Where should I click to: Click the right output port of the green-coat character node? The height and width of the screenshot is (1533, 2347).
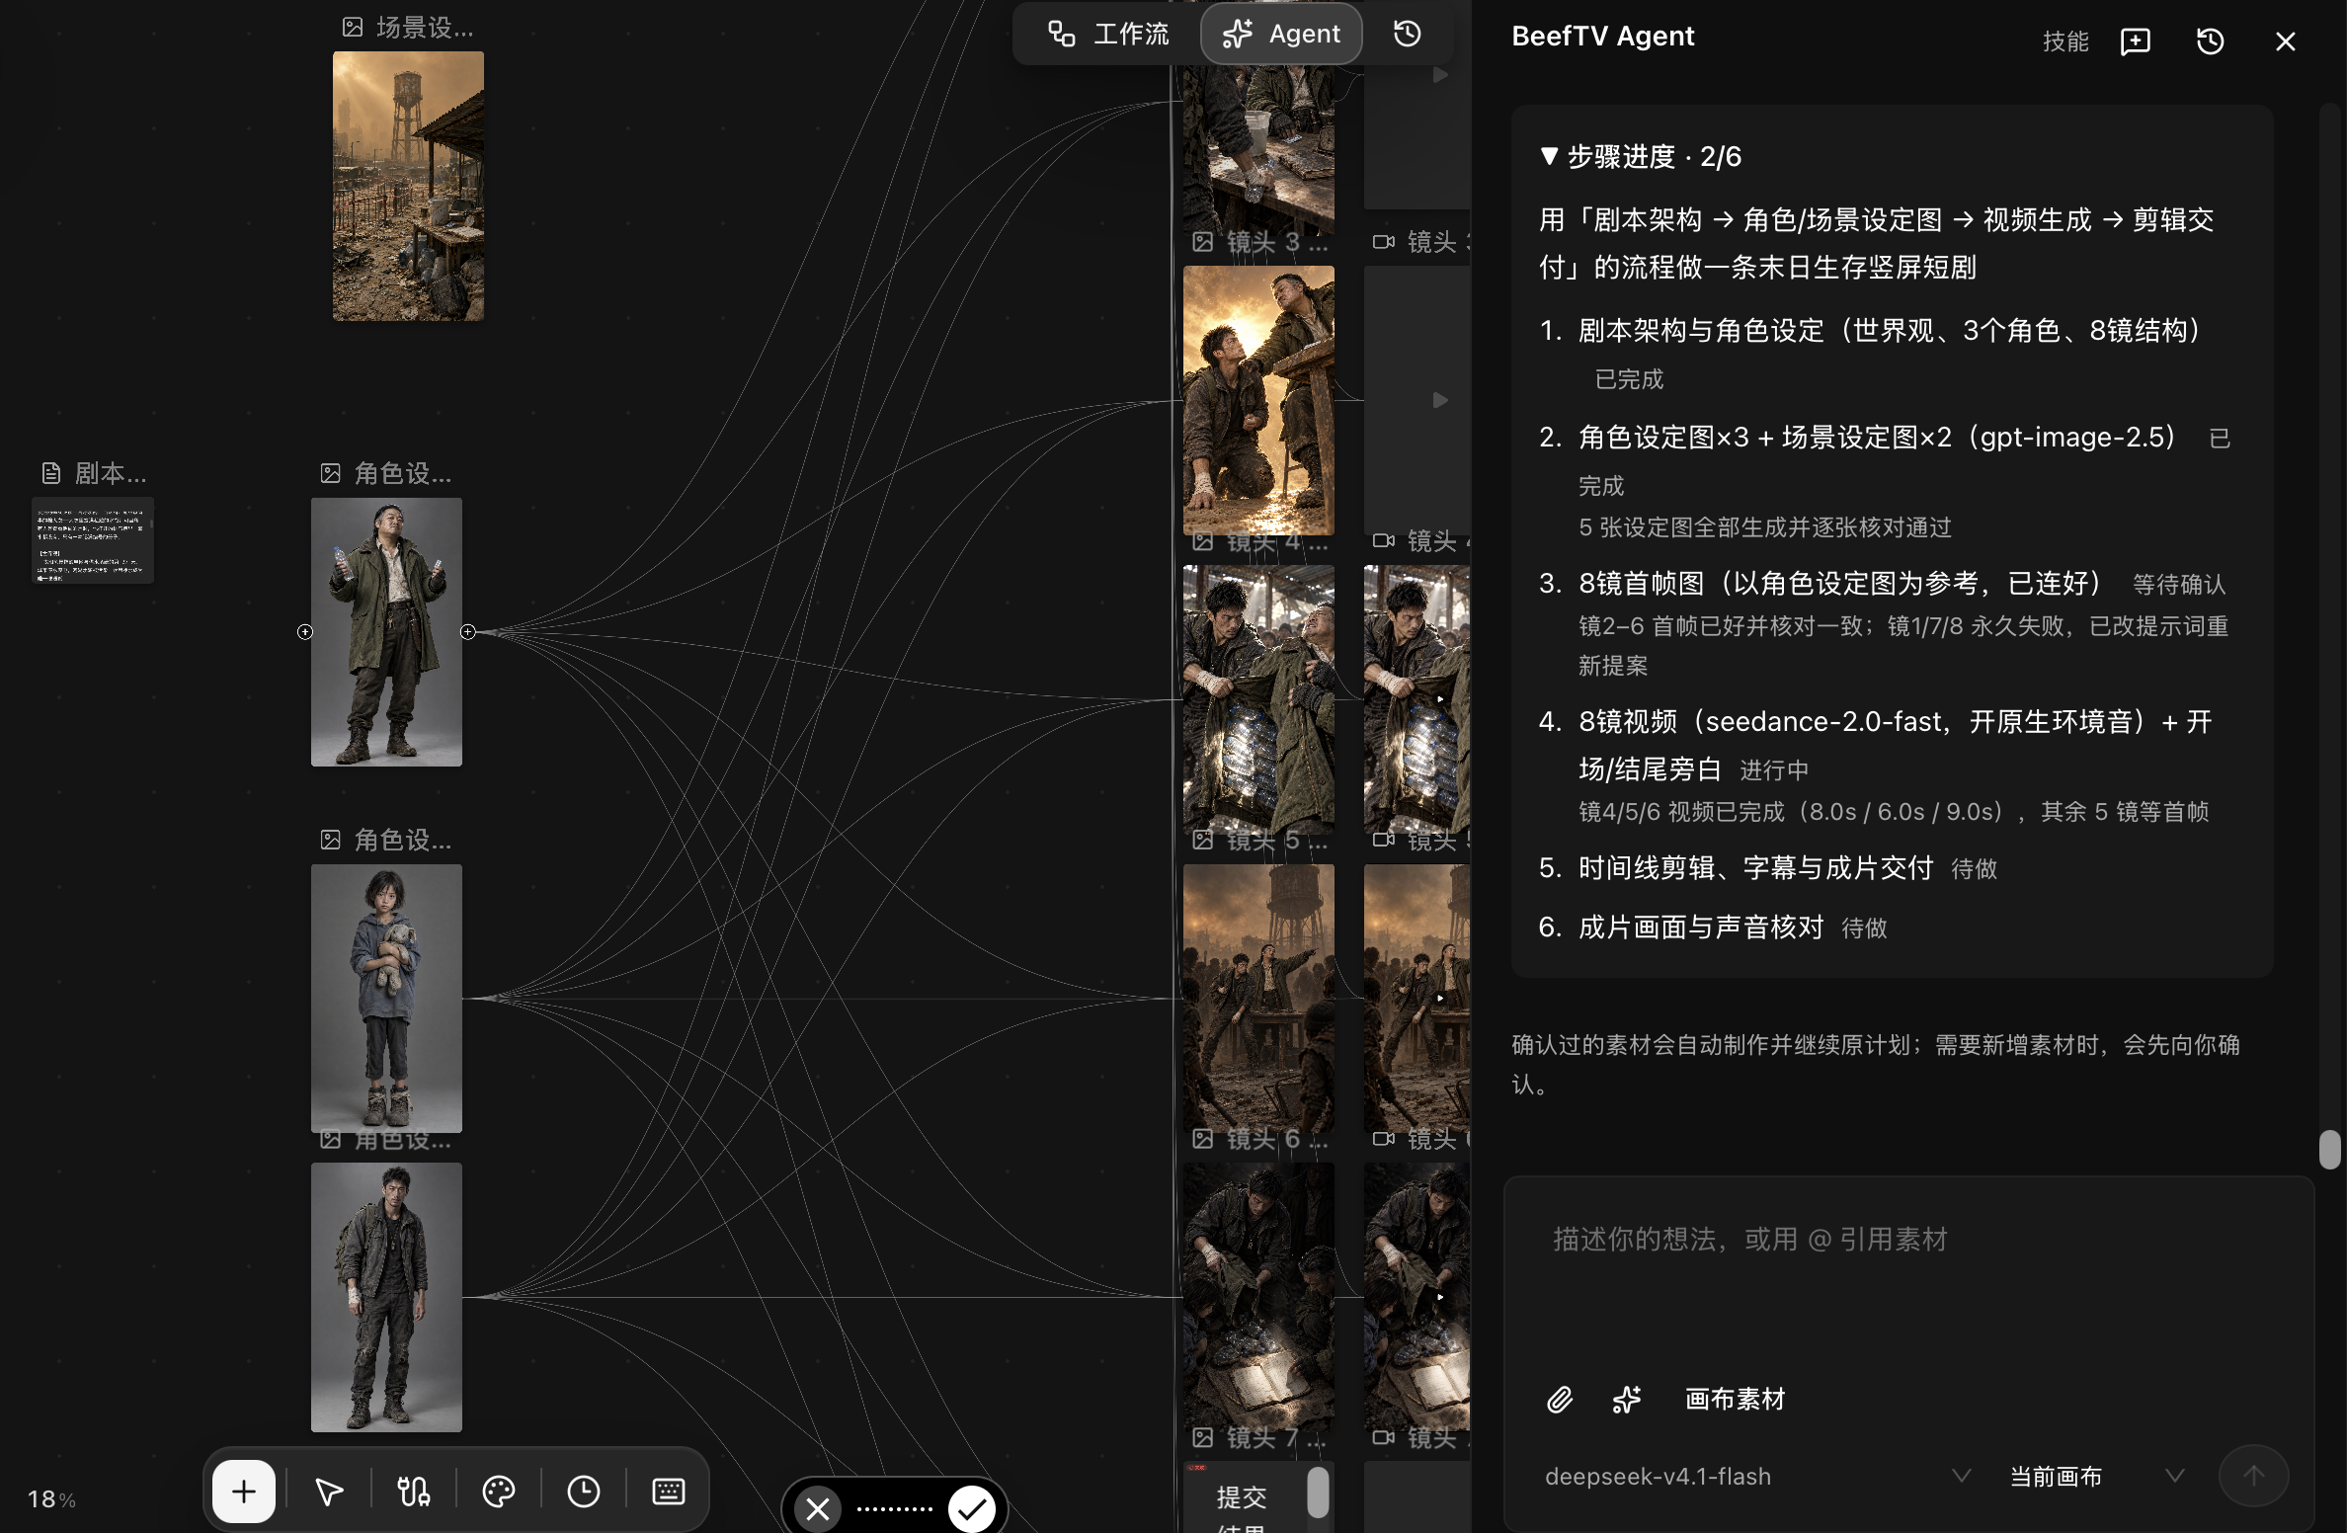[x=468, y=631]
